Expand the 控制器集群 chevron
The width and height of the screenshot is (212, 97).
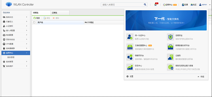27,48
